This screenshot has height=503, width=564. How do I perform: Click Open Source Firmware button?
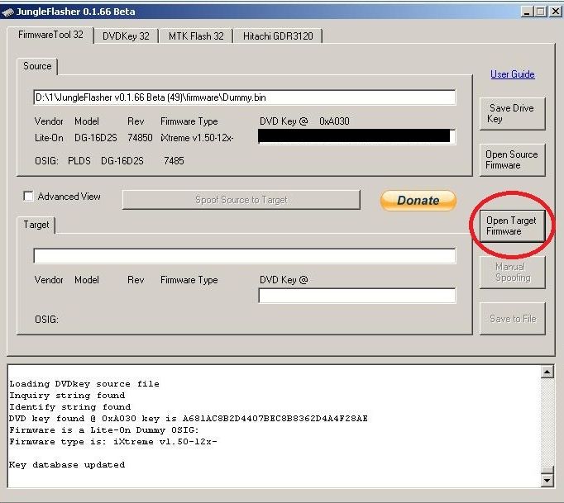tap(511, 160)
